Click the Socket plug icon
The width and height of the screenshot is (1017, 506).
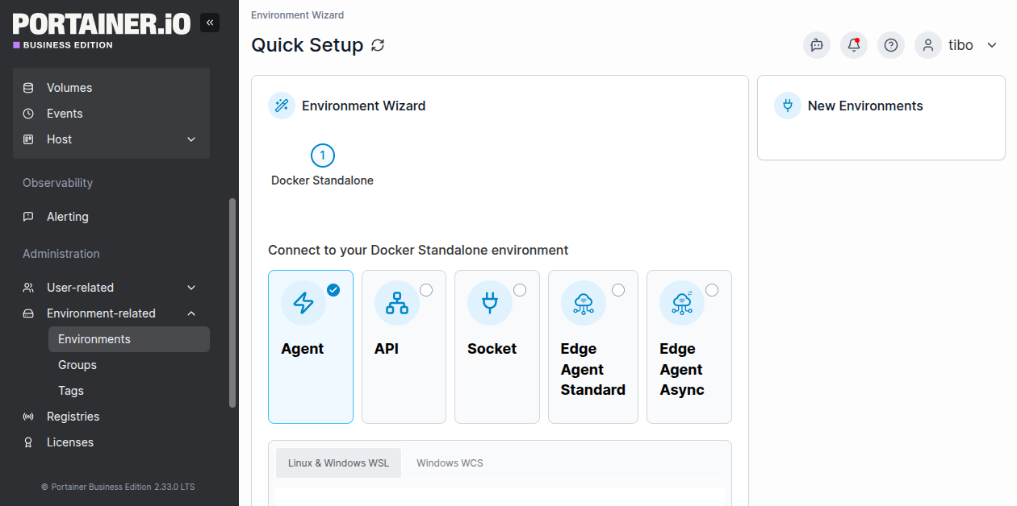click(490, 303)
